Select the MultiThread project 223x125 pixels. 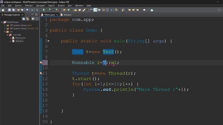(13, 22)
